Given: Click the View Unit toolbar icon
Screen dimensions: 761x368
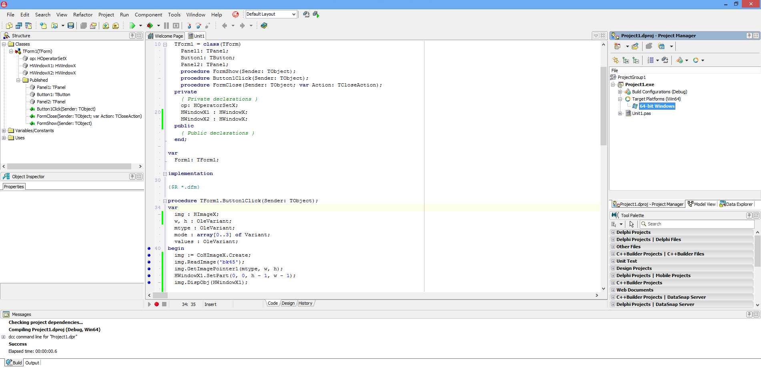Looking at the screenshot, I should tap(9, 26).
